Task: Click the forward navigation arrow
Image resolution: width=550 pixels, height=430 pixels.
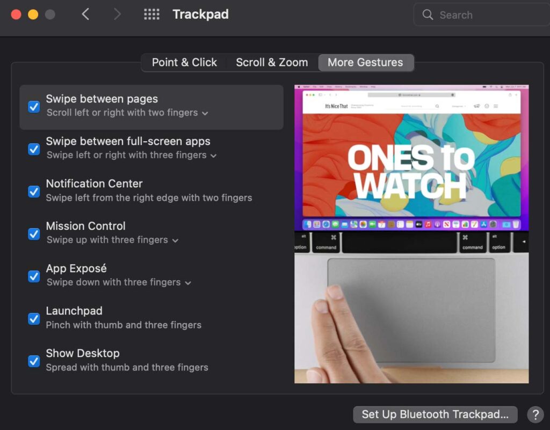Action: pyautogui.click(x=117, y=14)
